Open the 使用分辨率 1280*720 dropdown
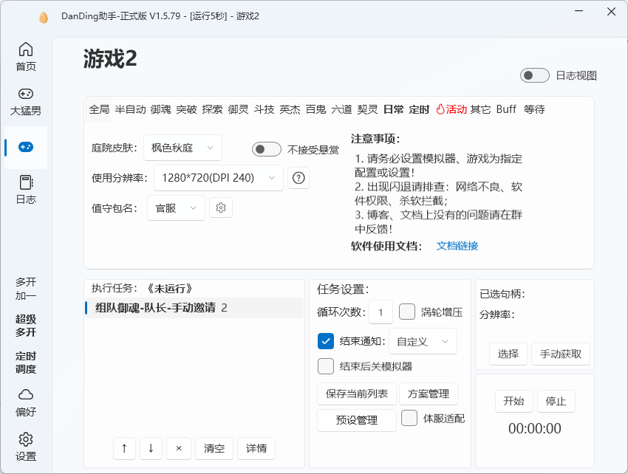This screenshot has height=474, width=628. coord(218,178)
